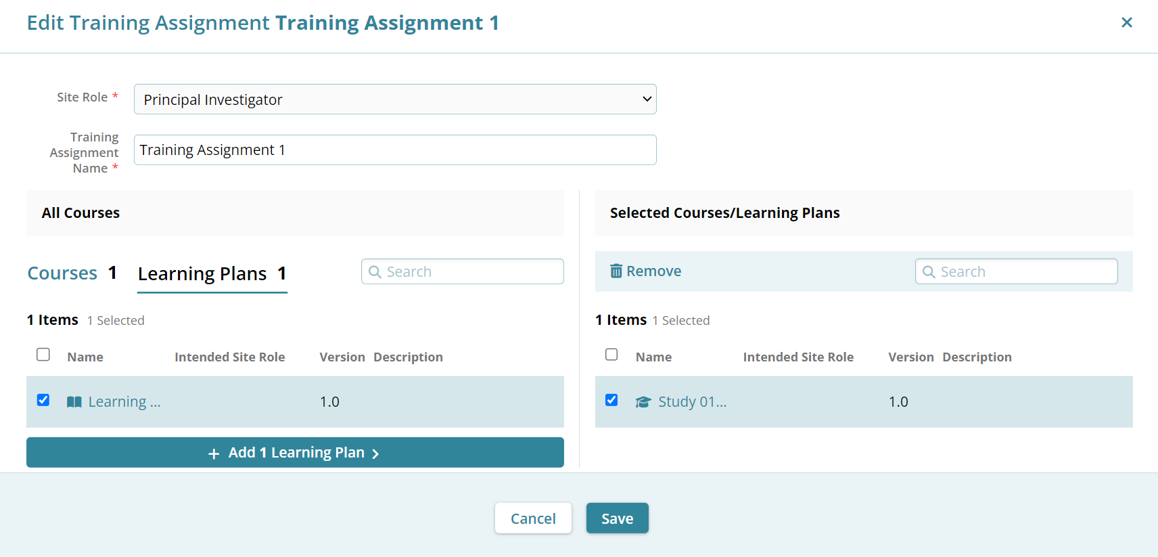Viewport: 1158px width, 557px height.
Task: Cancel editing the training assignment
Action: [x=533, y=518]
